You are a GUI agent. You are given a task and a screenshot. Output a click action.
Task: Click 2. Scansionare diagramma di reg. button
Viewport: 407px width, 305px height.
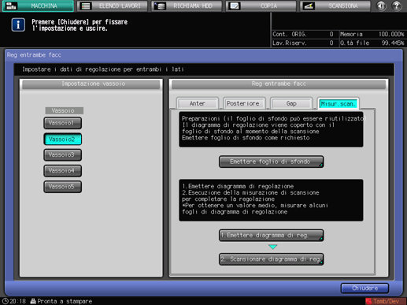pyautogui.click(x=272, y=259)
